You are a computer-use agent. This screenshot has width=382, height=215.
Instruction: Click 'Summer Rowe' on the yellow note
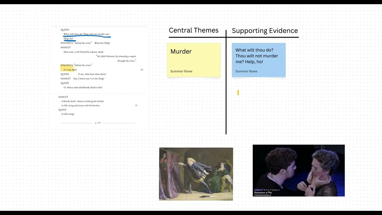[x=181, y=71]
